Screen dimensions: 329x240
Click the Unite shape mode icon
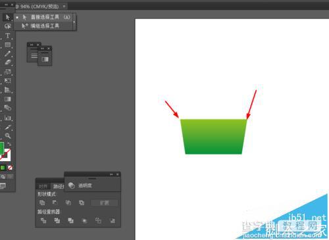[42, 203]
